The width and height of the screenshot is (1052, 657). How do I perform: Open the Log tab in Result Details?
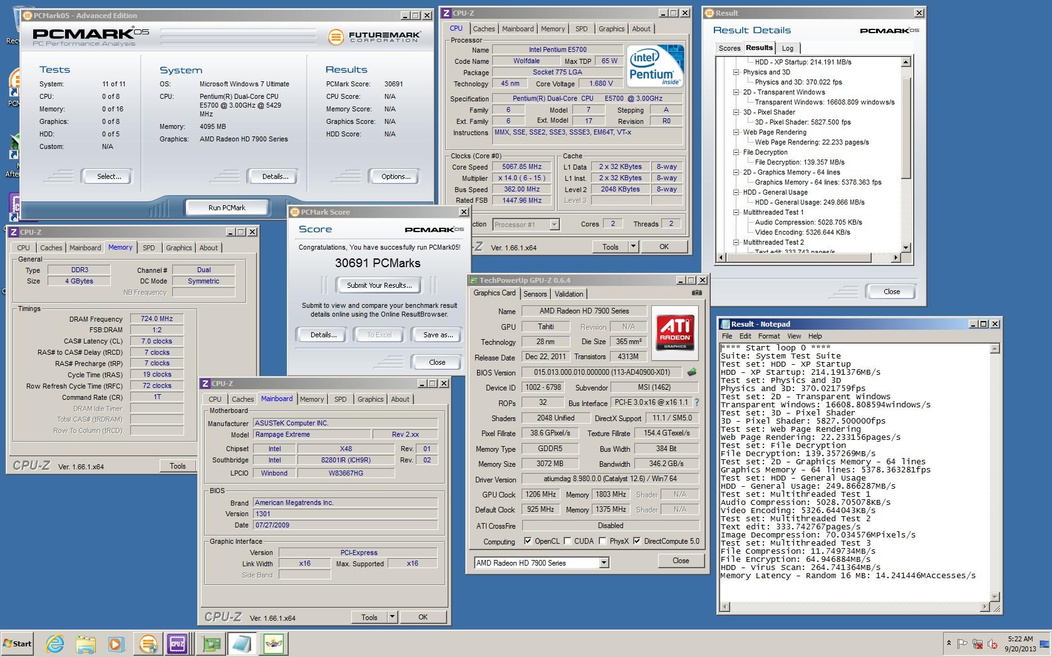coord(788,48)
